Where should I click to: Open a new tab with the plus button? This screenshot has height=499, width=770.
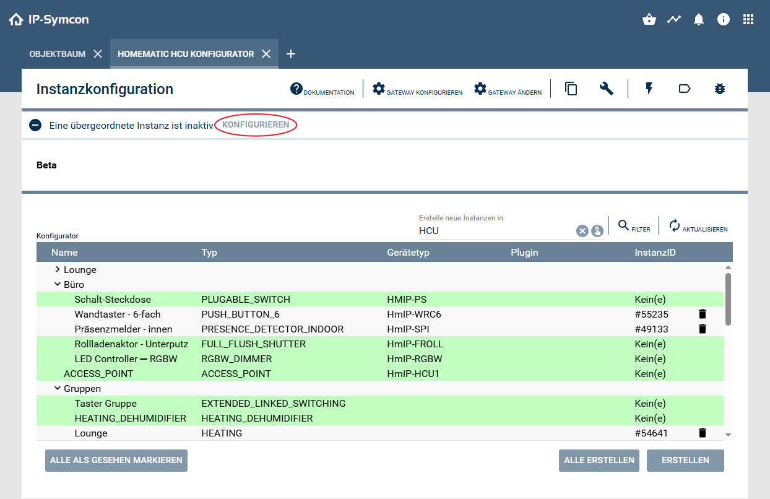coord(290,54)
